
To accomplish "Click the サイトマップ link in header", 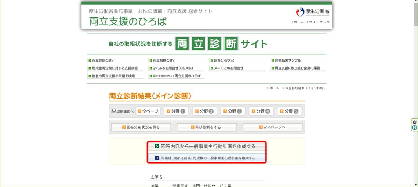I will point(319,22).
